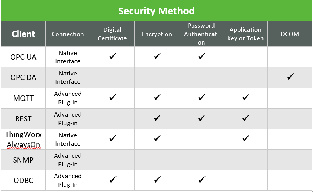This screenshot has width=313, height=192.
Task: Click the OPC DA DCOM checkmark
Action: (290, 77)
